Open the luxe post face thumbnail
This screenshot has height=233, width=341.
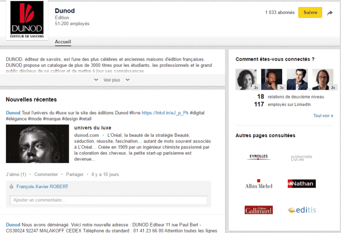(x=37, y=144)
